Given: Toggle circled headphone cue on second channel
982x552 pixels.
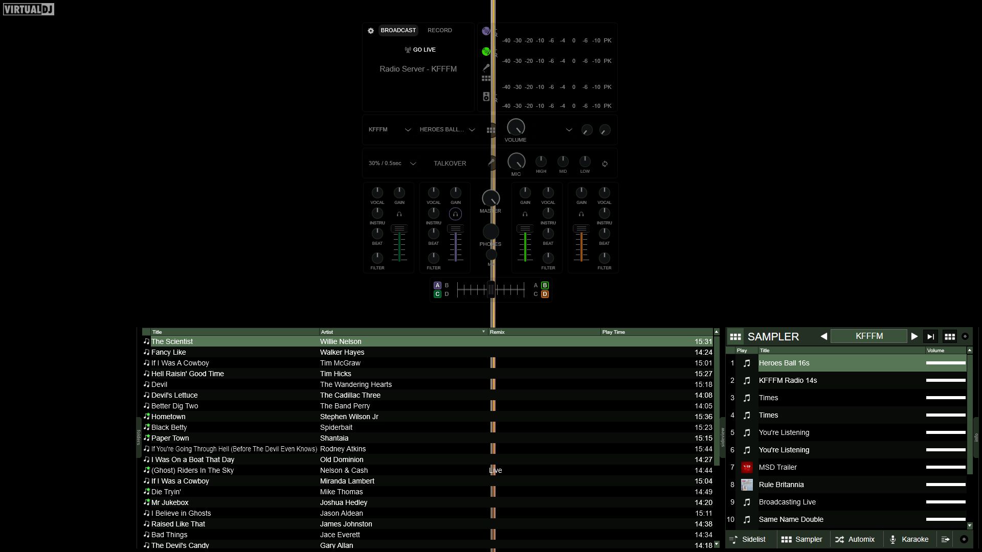Looking at the screenshot, I should tap(455, 214).
